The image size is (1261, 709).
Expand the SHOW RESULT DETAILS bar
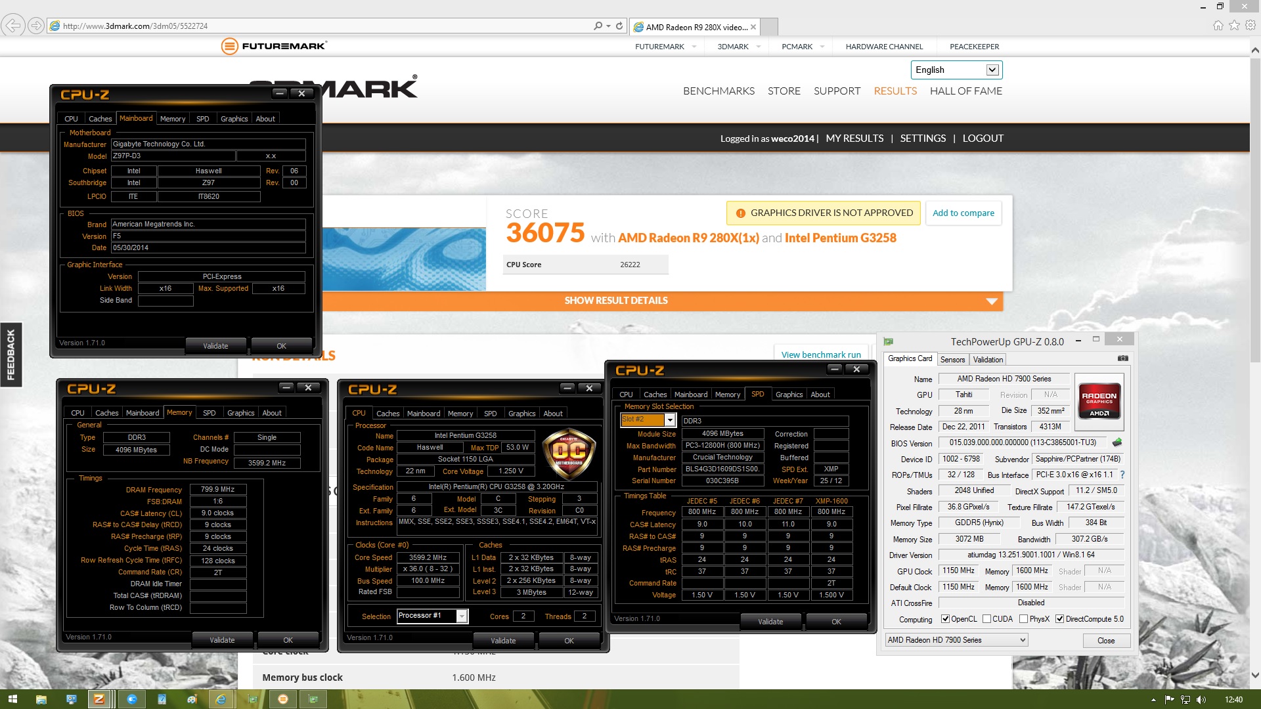(x=662, y=301)
